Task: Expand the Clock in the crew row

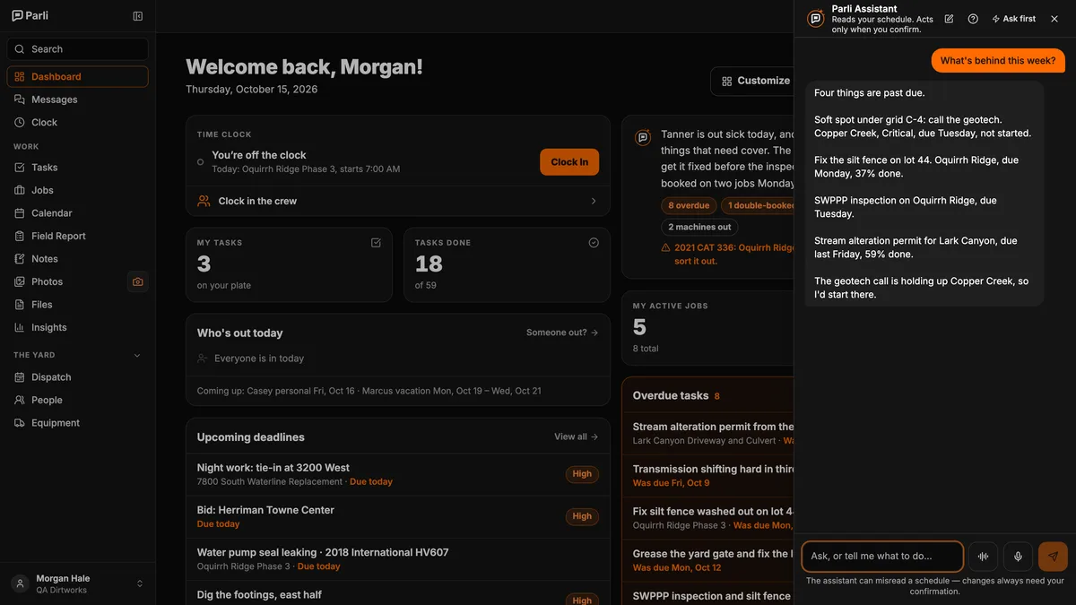Action: click(398, 202)
